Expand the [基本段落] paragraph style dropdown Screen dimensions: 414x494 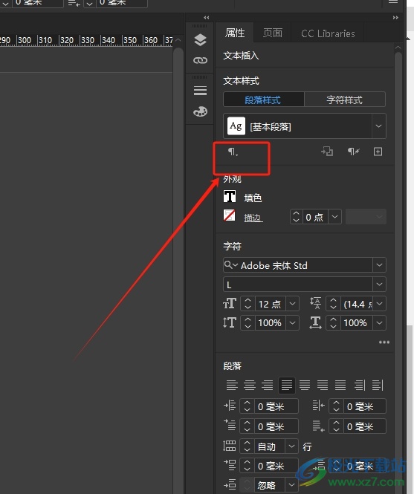(x=378, y=126)
